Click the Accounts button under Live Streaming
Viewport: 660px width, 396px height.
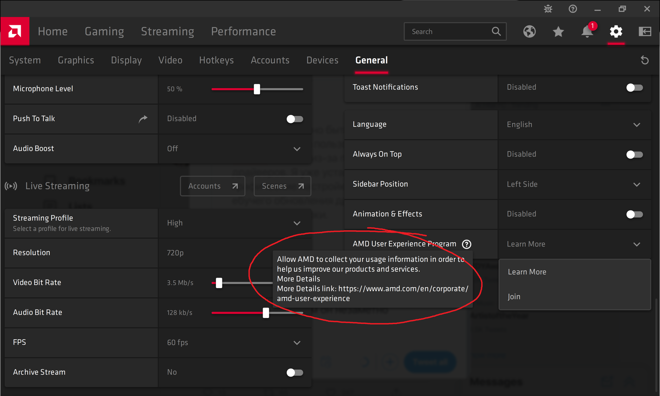[x=212, y=186]
